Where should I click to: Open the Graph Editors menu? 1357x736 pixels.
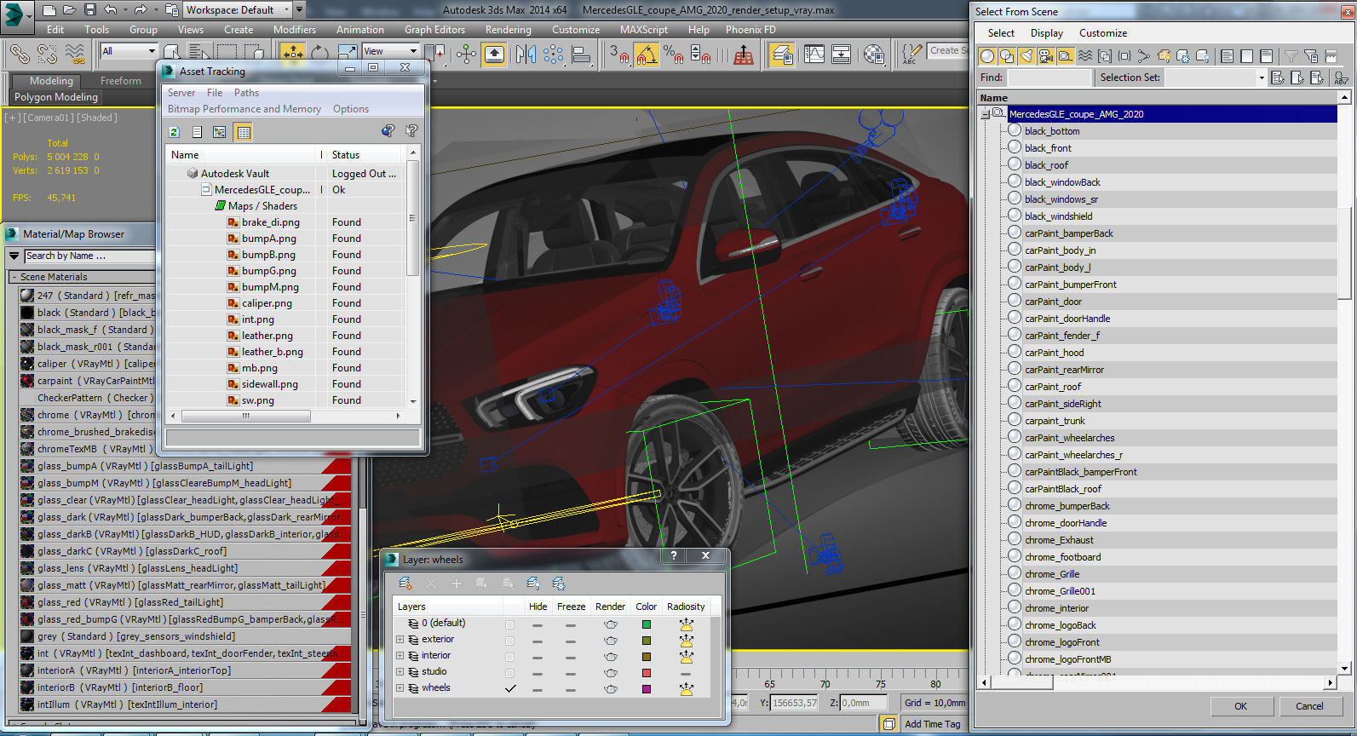[434, 29]
